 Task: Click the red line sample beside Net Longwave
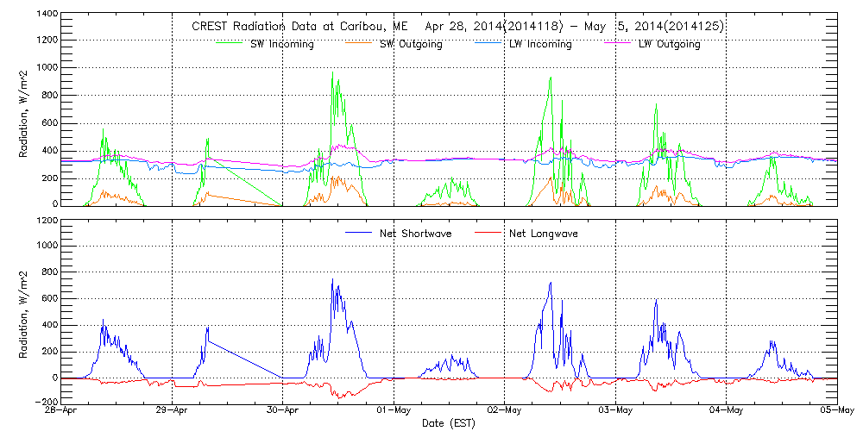[487, 234]
